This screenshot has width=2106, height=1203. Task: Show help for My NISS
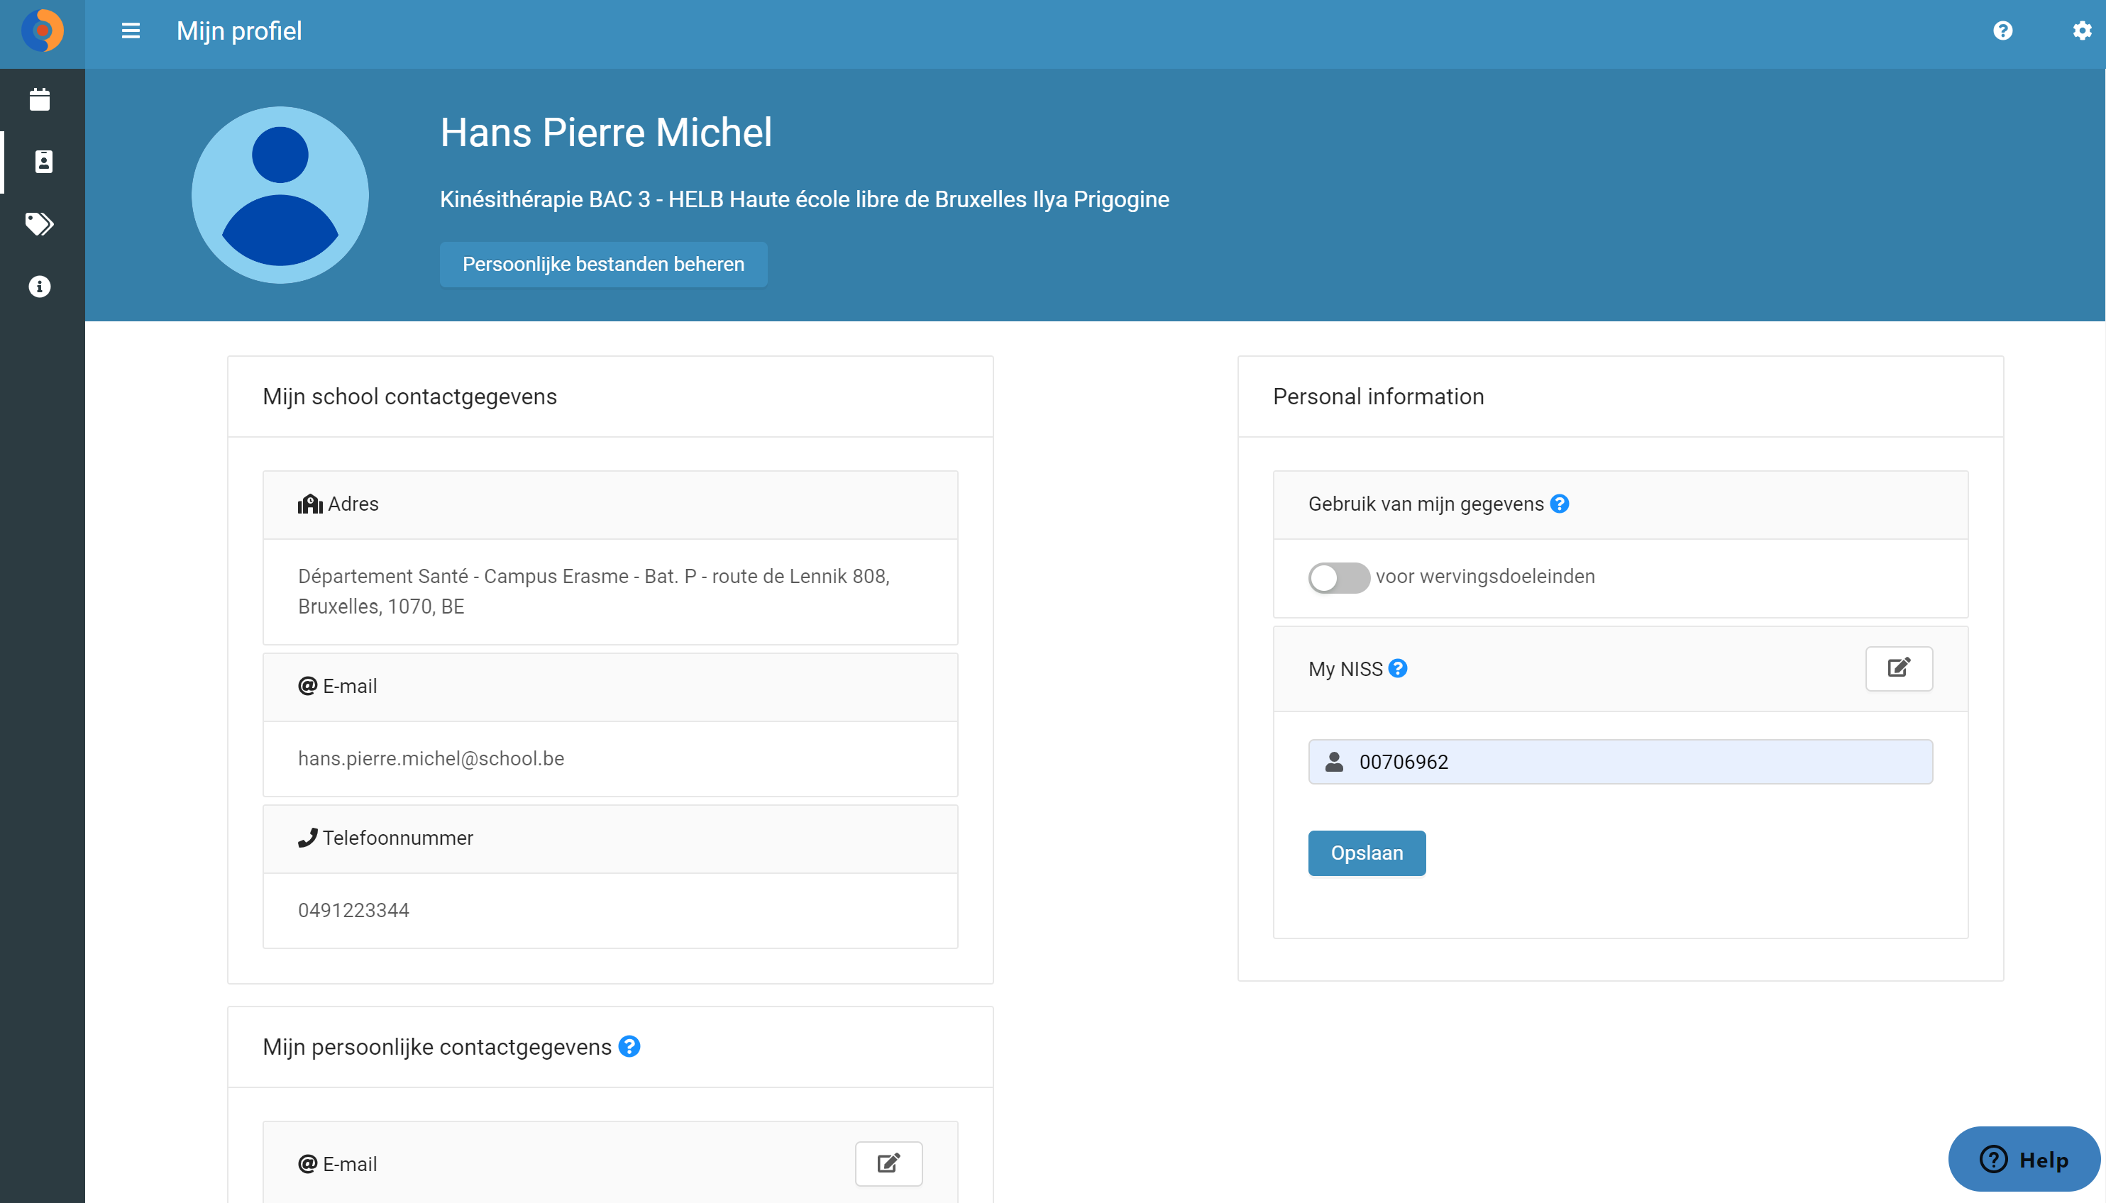(1398, 668)
